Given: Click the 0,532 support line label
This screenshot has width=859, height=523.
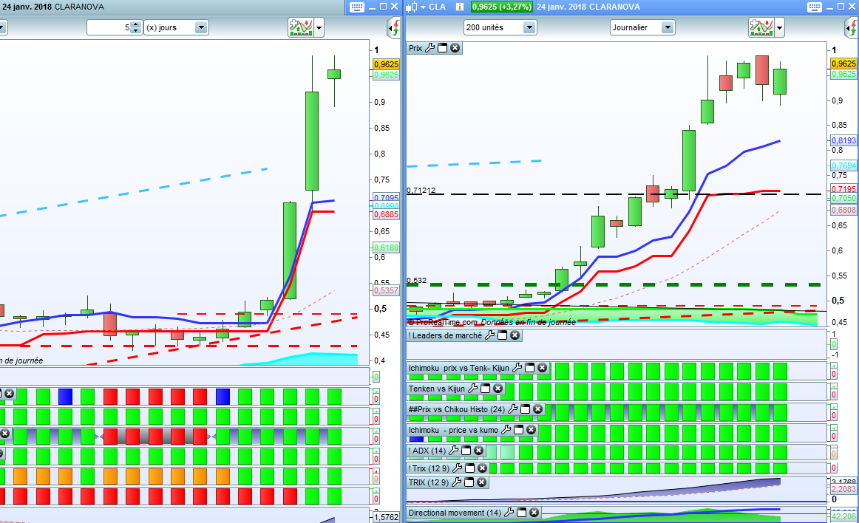Looking at the screenshot, I should point(416,281).
